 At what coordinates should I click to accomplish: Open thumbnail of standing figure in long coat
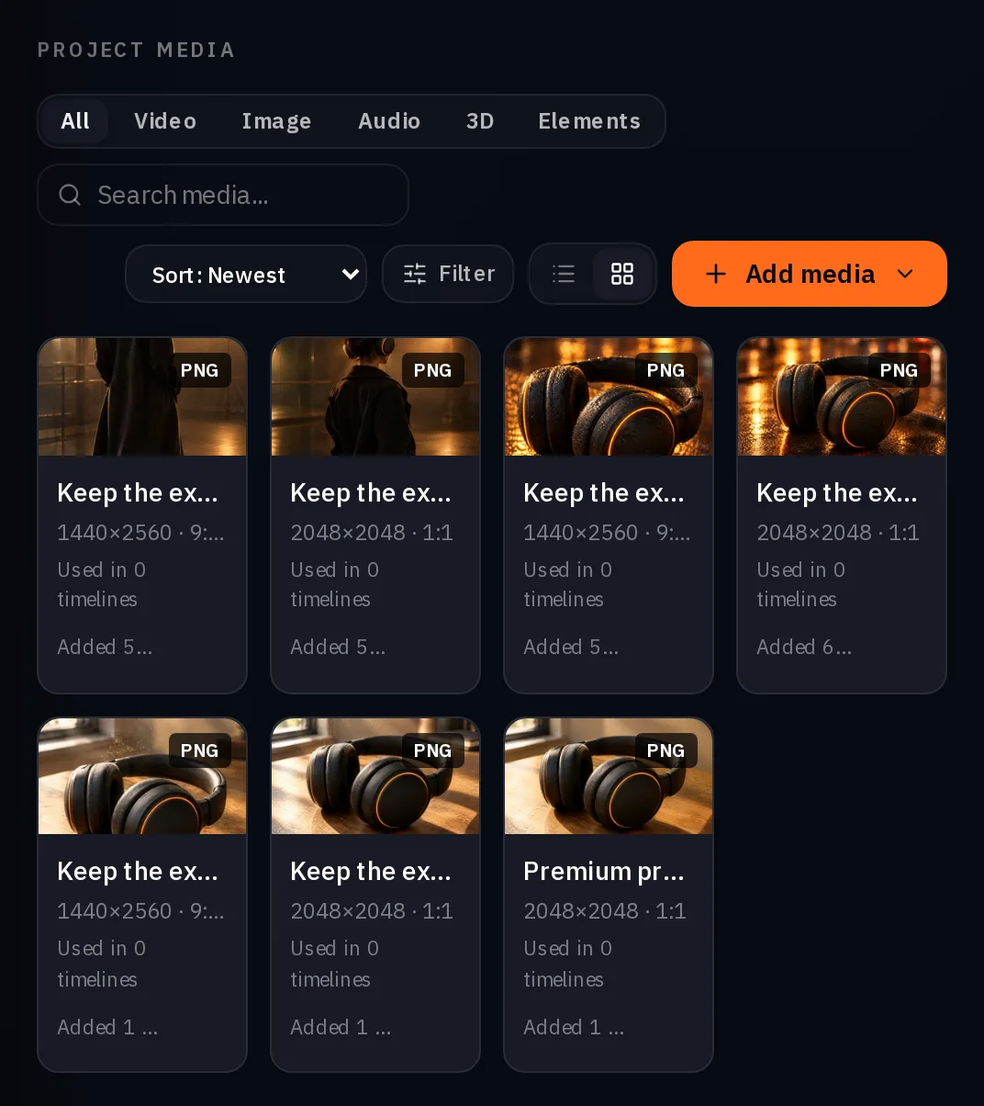142,397
